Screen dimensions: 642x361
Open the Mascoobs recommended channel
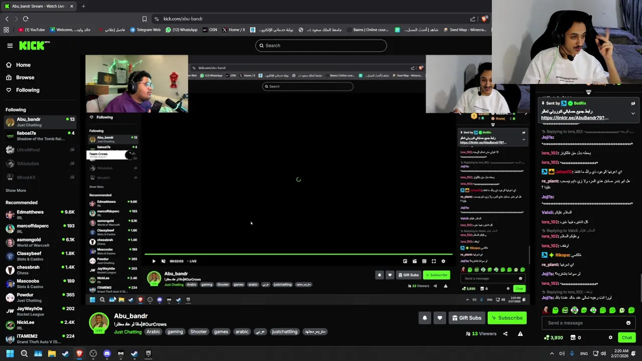click(40, 283)
